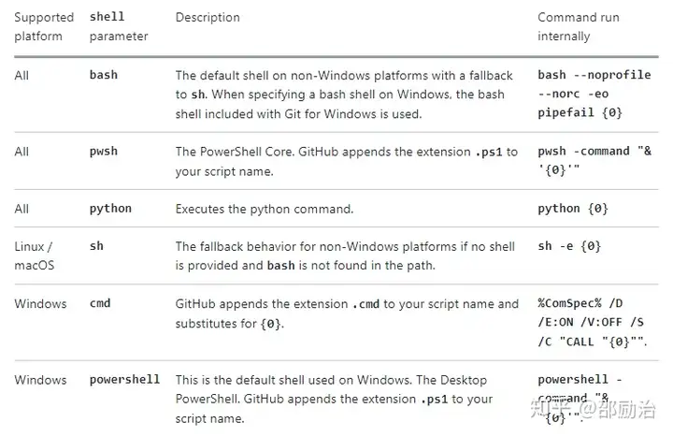The height and width of the screenshot is (437, 673).
Task: Click 'Executes the python command.' description
Action: coord(265,209)
